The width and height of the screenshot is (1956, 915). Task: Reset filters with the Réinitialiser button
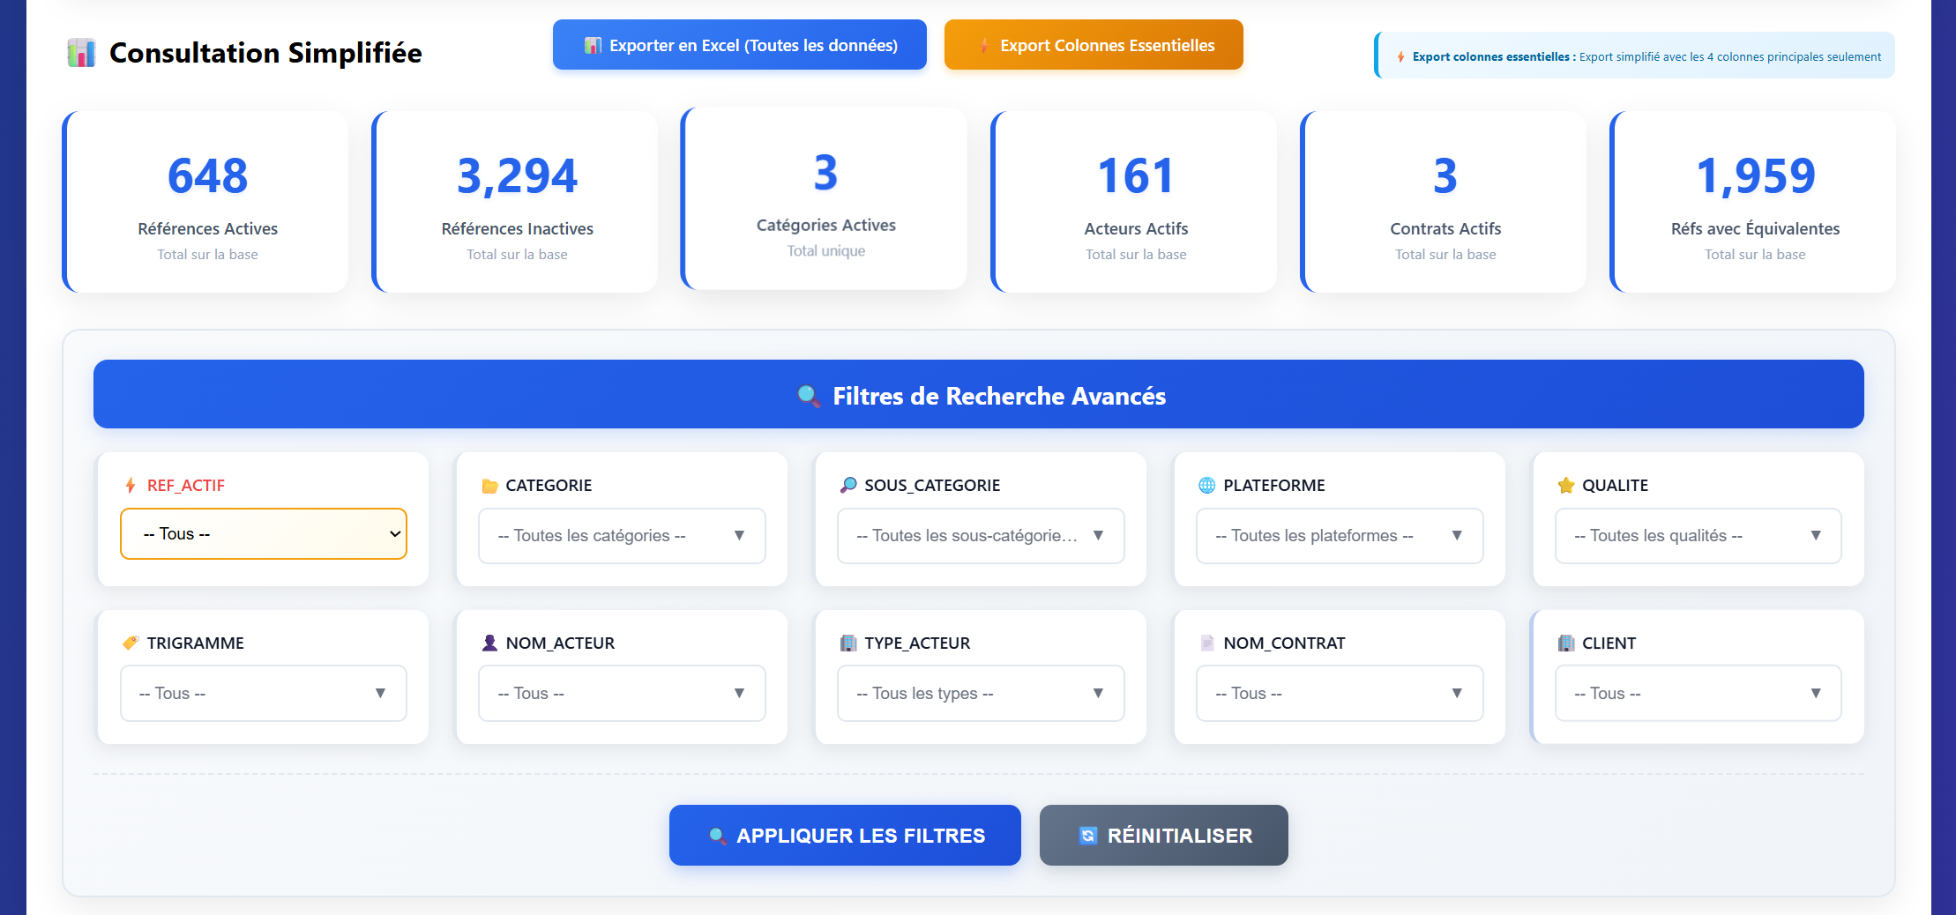tap(1163, 836)
